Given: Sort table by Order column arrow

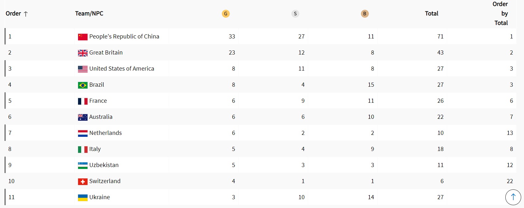Looking at the screenshot, I should 26,14.
